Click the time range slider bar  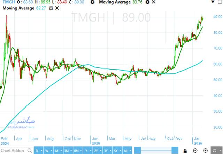157,151
